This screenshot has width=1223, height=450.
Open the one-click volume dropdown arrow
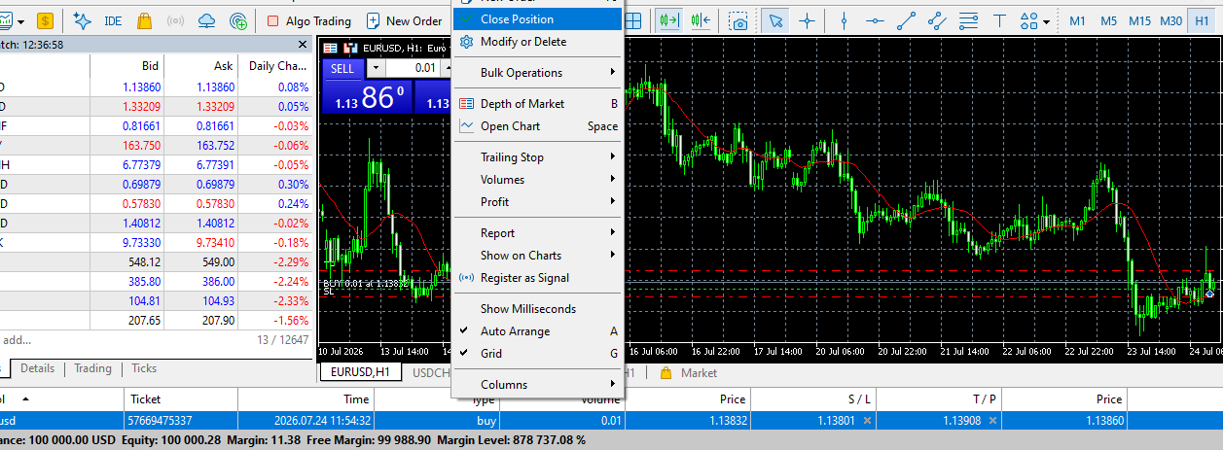click(x=376, y=68)
